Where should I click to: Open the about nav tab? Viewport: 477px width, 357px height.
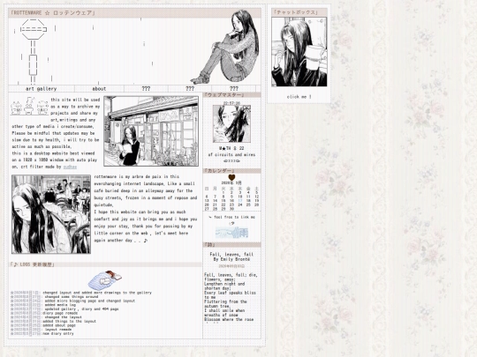point(99,89)
